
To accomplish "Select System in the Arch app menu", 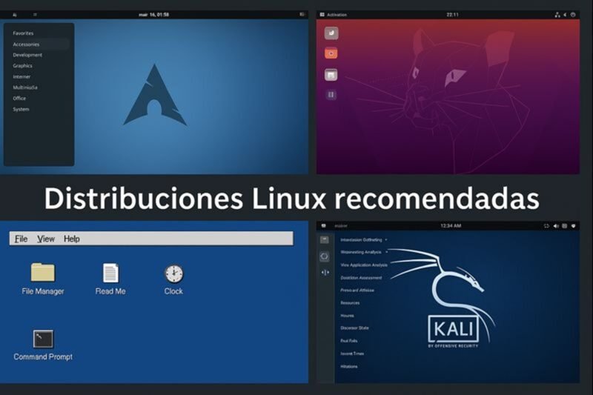I will [21, 109].
